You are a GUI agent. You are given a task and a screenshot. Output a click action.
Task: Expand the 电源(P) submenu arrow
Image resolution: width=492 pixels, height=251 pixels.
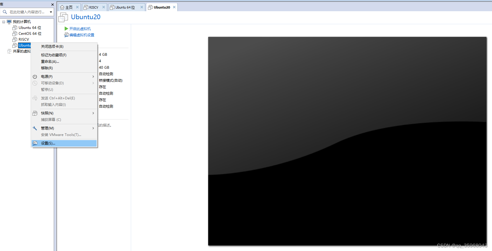click(x=93, y=77)
